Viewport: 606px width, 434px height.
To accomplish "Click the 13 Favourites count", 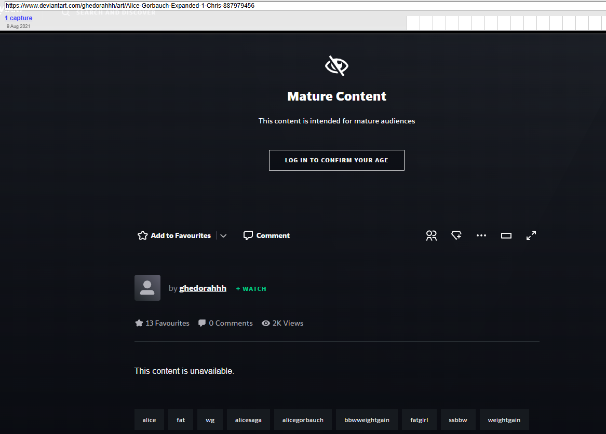I will 163,323.
